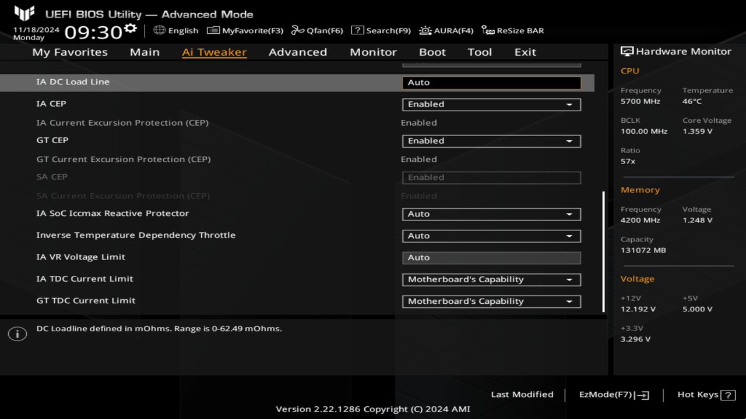The height and width of the screenshot is (419, 746).
Task: Click the ReSize BAR icon
Action: (x=488, y=30)
